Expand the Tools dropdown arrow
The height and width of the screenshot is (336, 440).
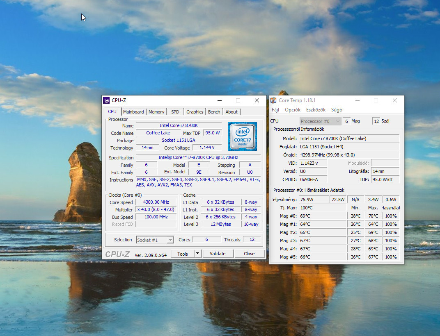(197, 254)
